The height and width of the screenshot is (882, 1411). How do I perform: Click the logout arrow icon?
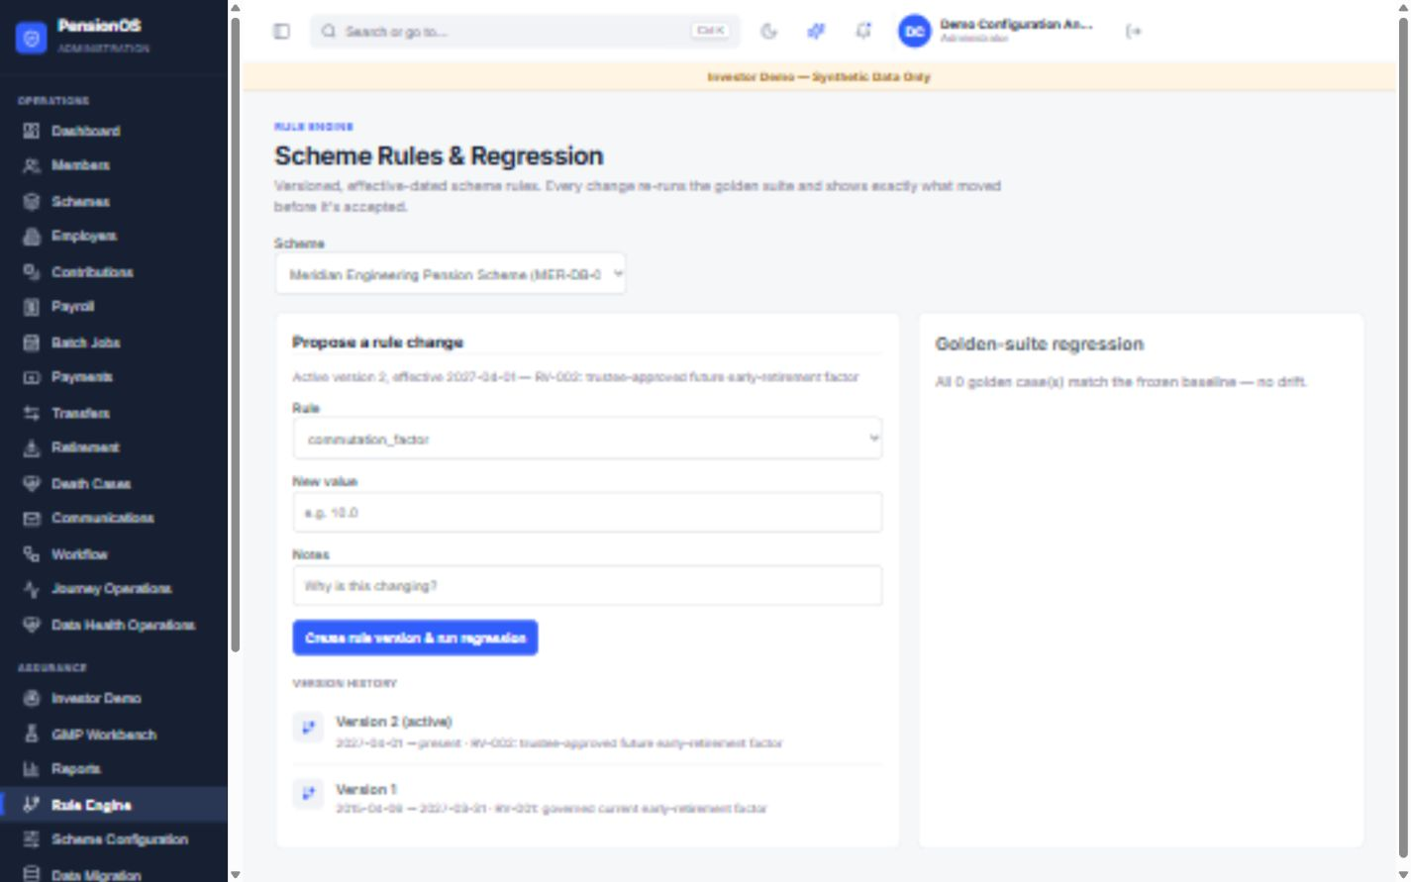[x=1134, y=32]
